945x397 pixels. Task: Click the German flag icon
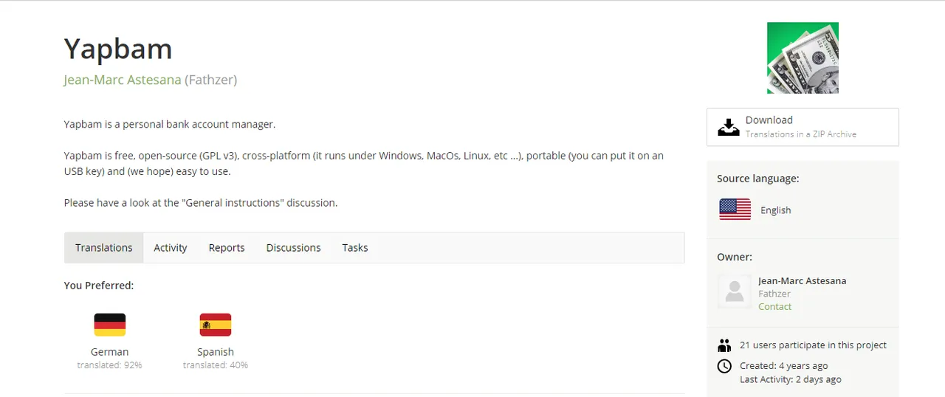[x=109, y=325]
